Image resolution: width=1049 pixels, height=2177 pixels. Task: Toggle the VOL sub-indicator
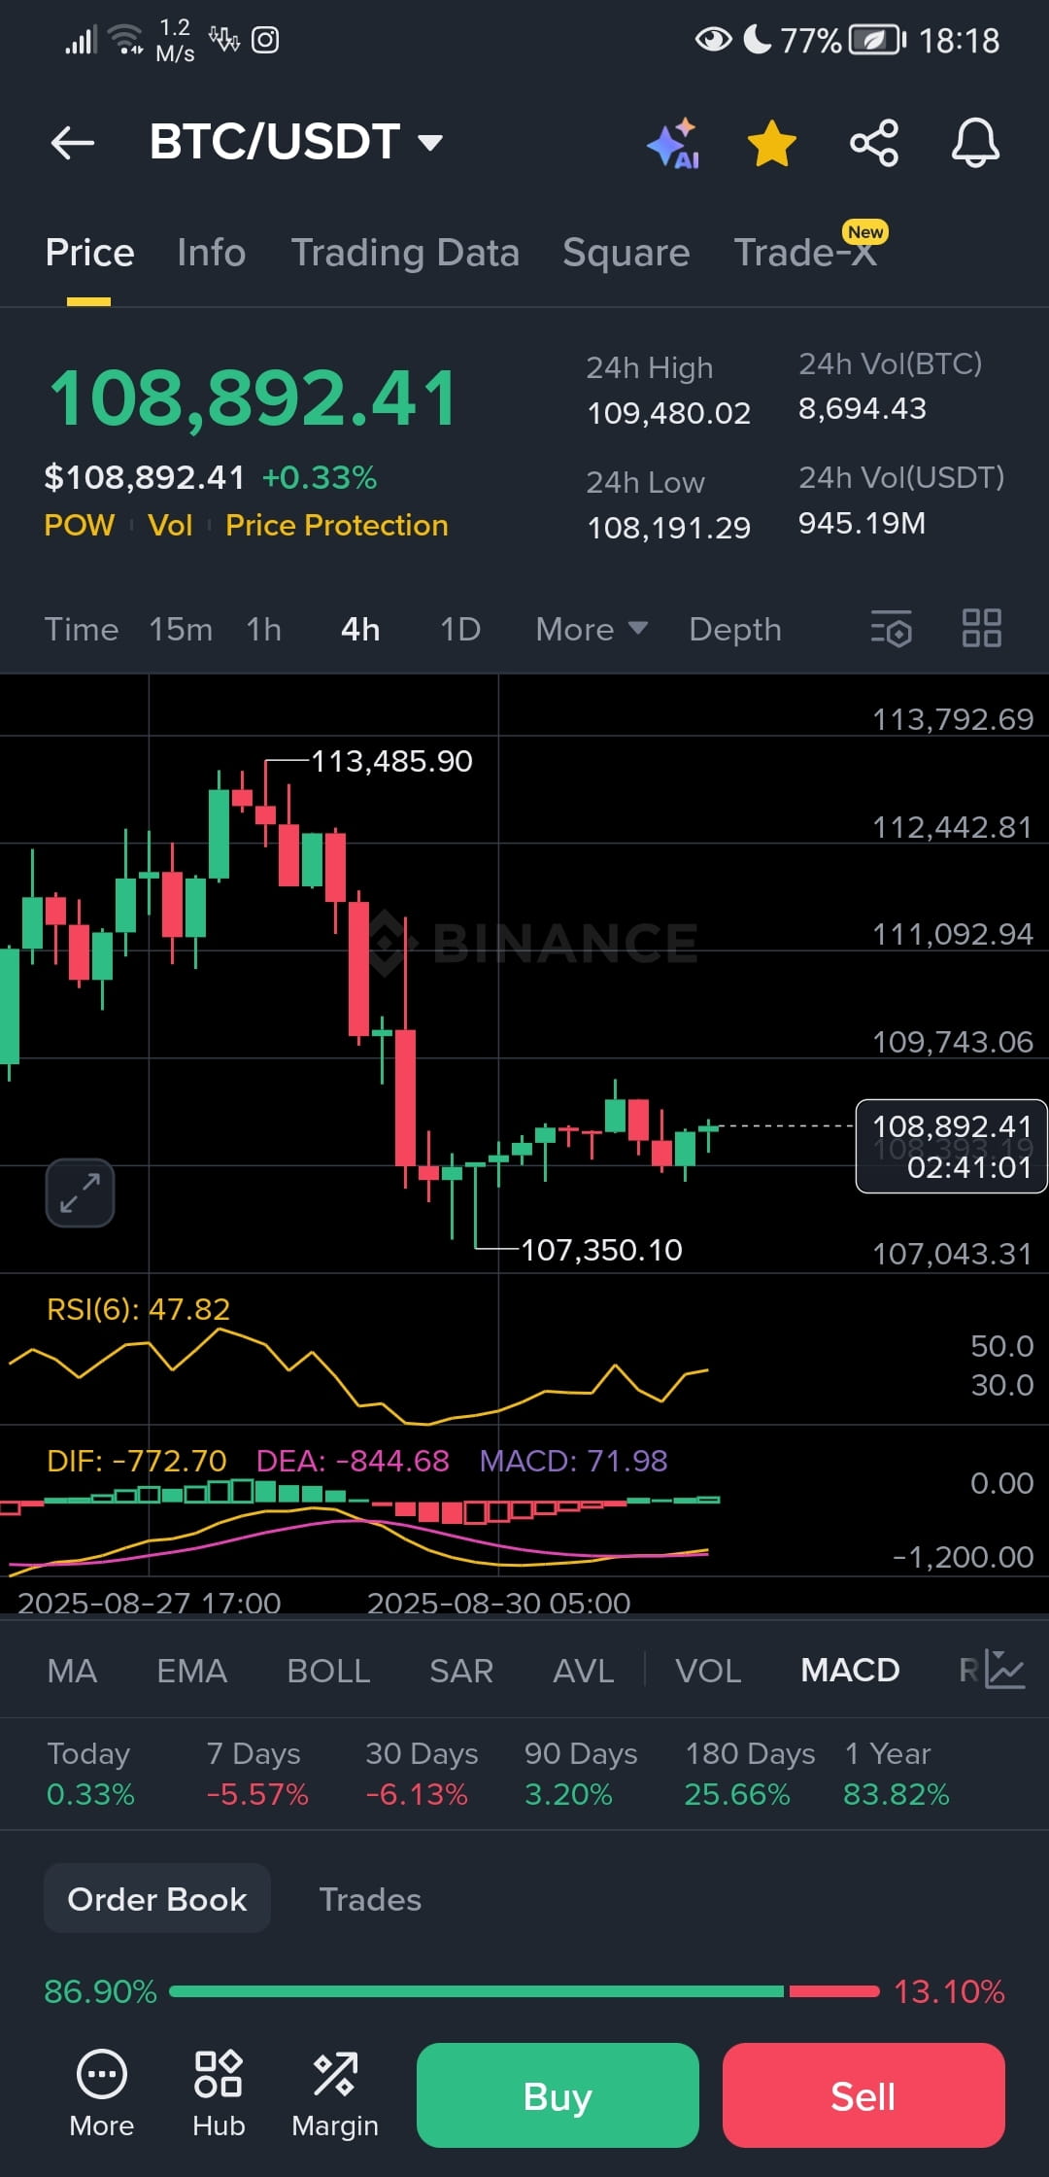(x=708, y=1671)
